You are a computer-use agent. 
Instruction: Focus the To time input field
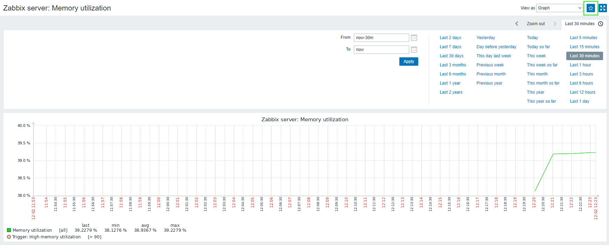pyautogui.click(x=381, y=50)
